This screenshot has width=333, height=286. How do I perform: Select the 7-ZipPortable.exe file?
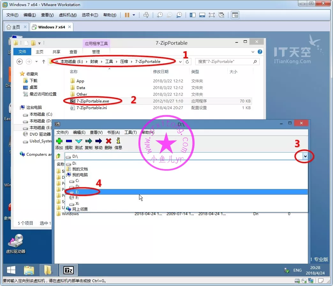(93, 101)
